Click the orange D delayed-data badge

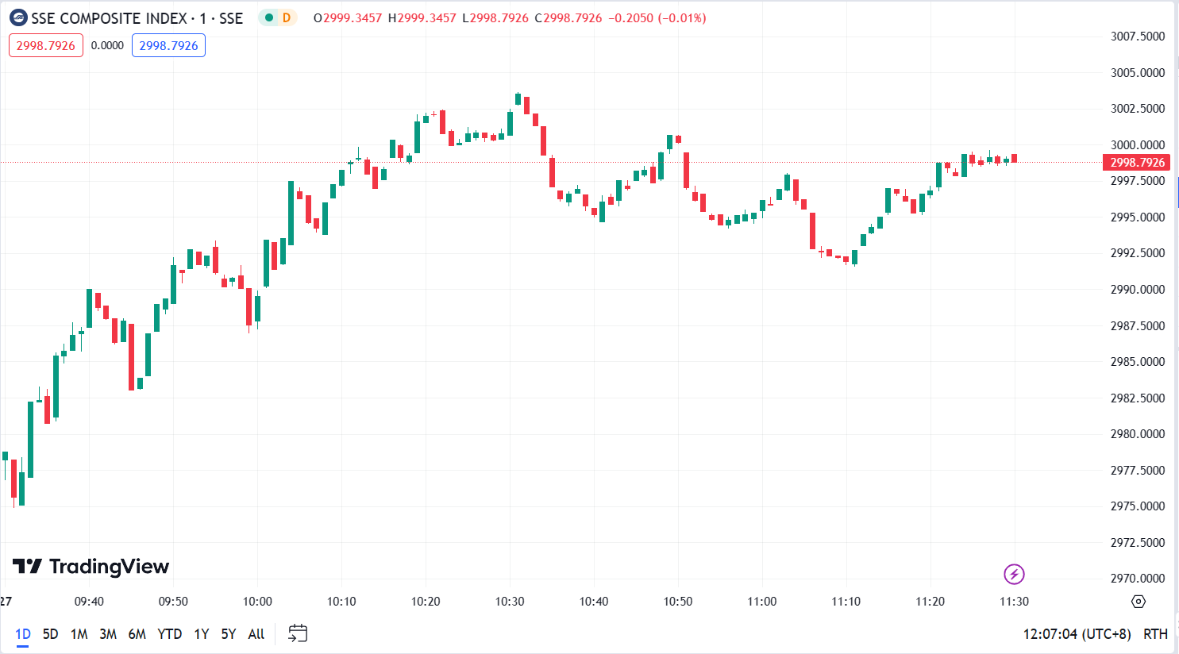point(287,17)
